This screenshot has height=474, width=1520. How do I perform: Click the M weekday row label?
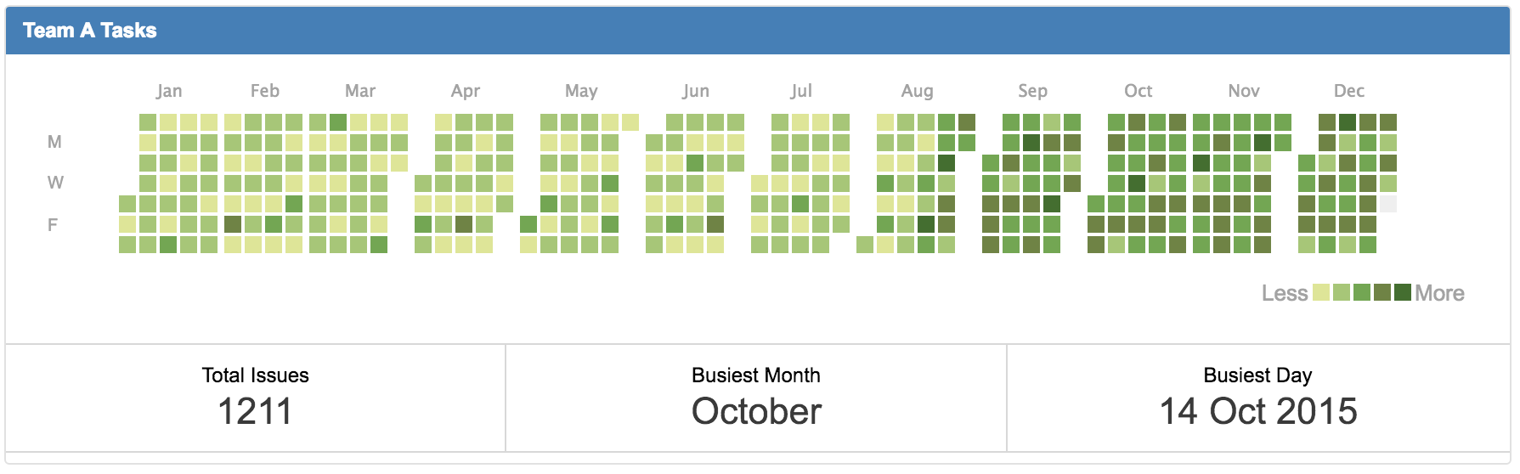tap(54, 142)
